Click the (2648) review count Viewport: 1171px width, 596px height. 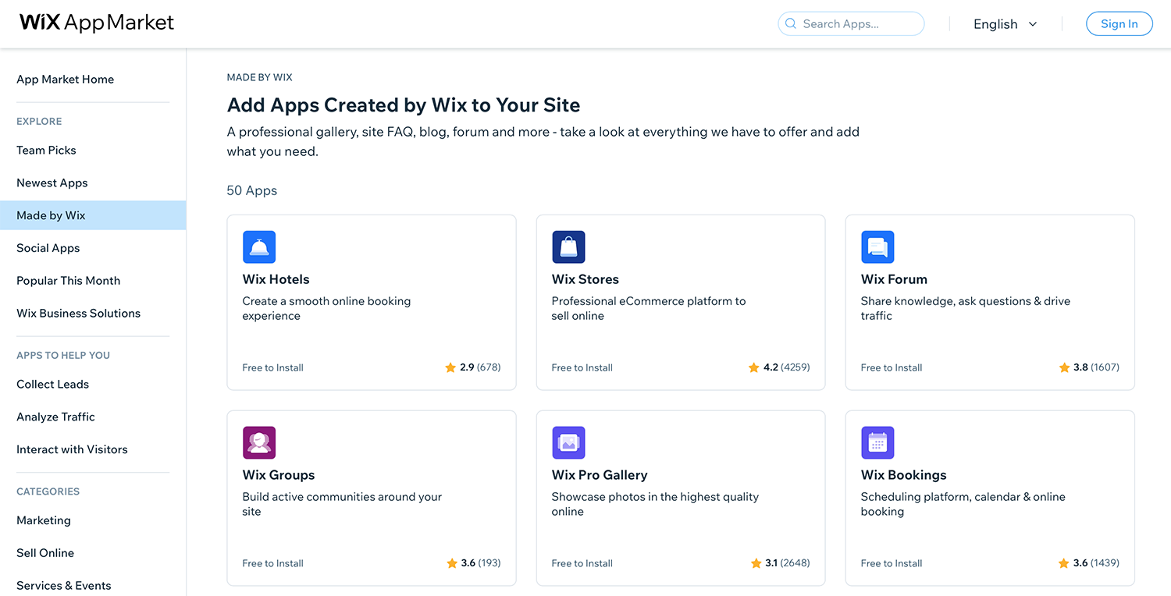point(795,563)
